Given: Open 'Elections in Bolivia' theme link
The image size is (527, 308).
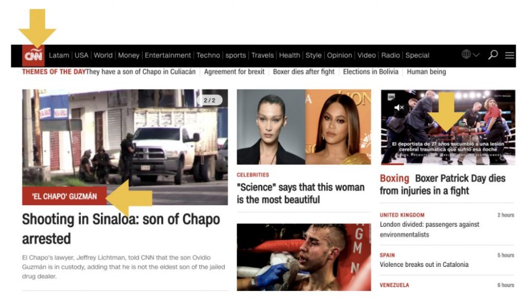Looking at the screenshot, I should coord(371,72).
